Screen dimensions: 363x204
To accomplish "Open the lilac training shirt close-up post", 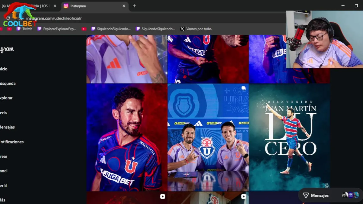I will 127,59.
